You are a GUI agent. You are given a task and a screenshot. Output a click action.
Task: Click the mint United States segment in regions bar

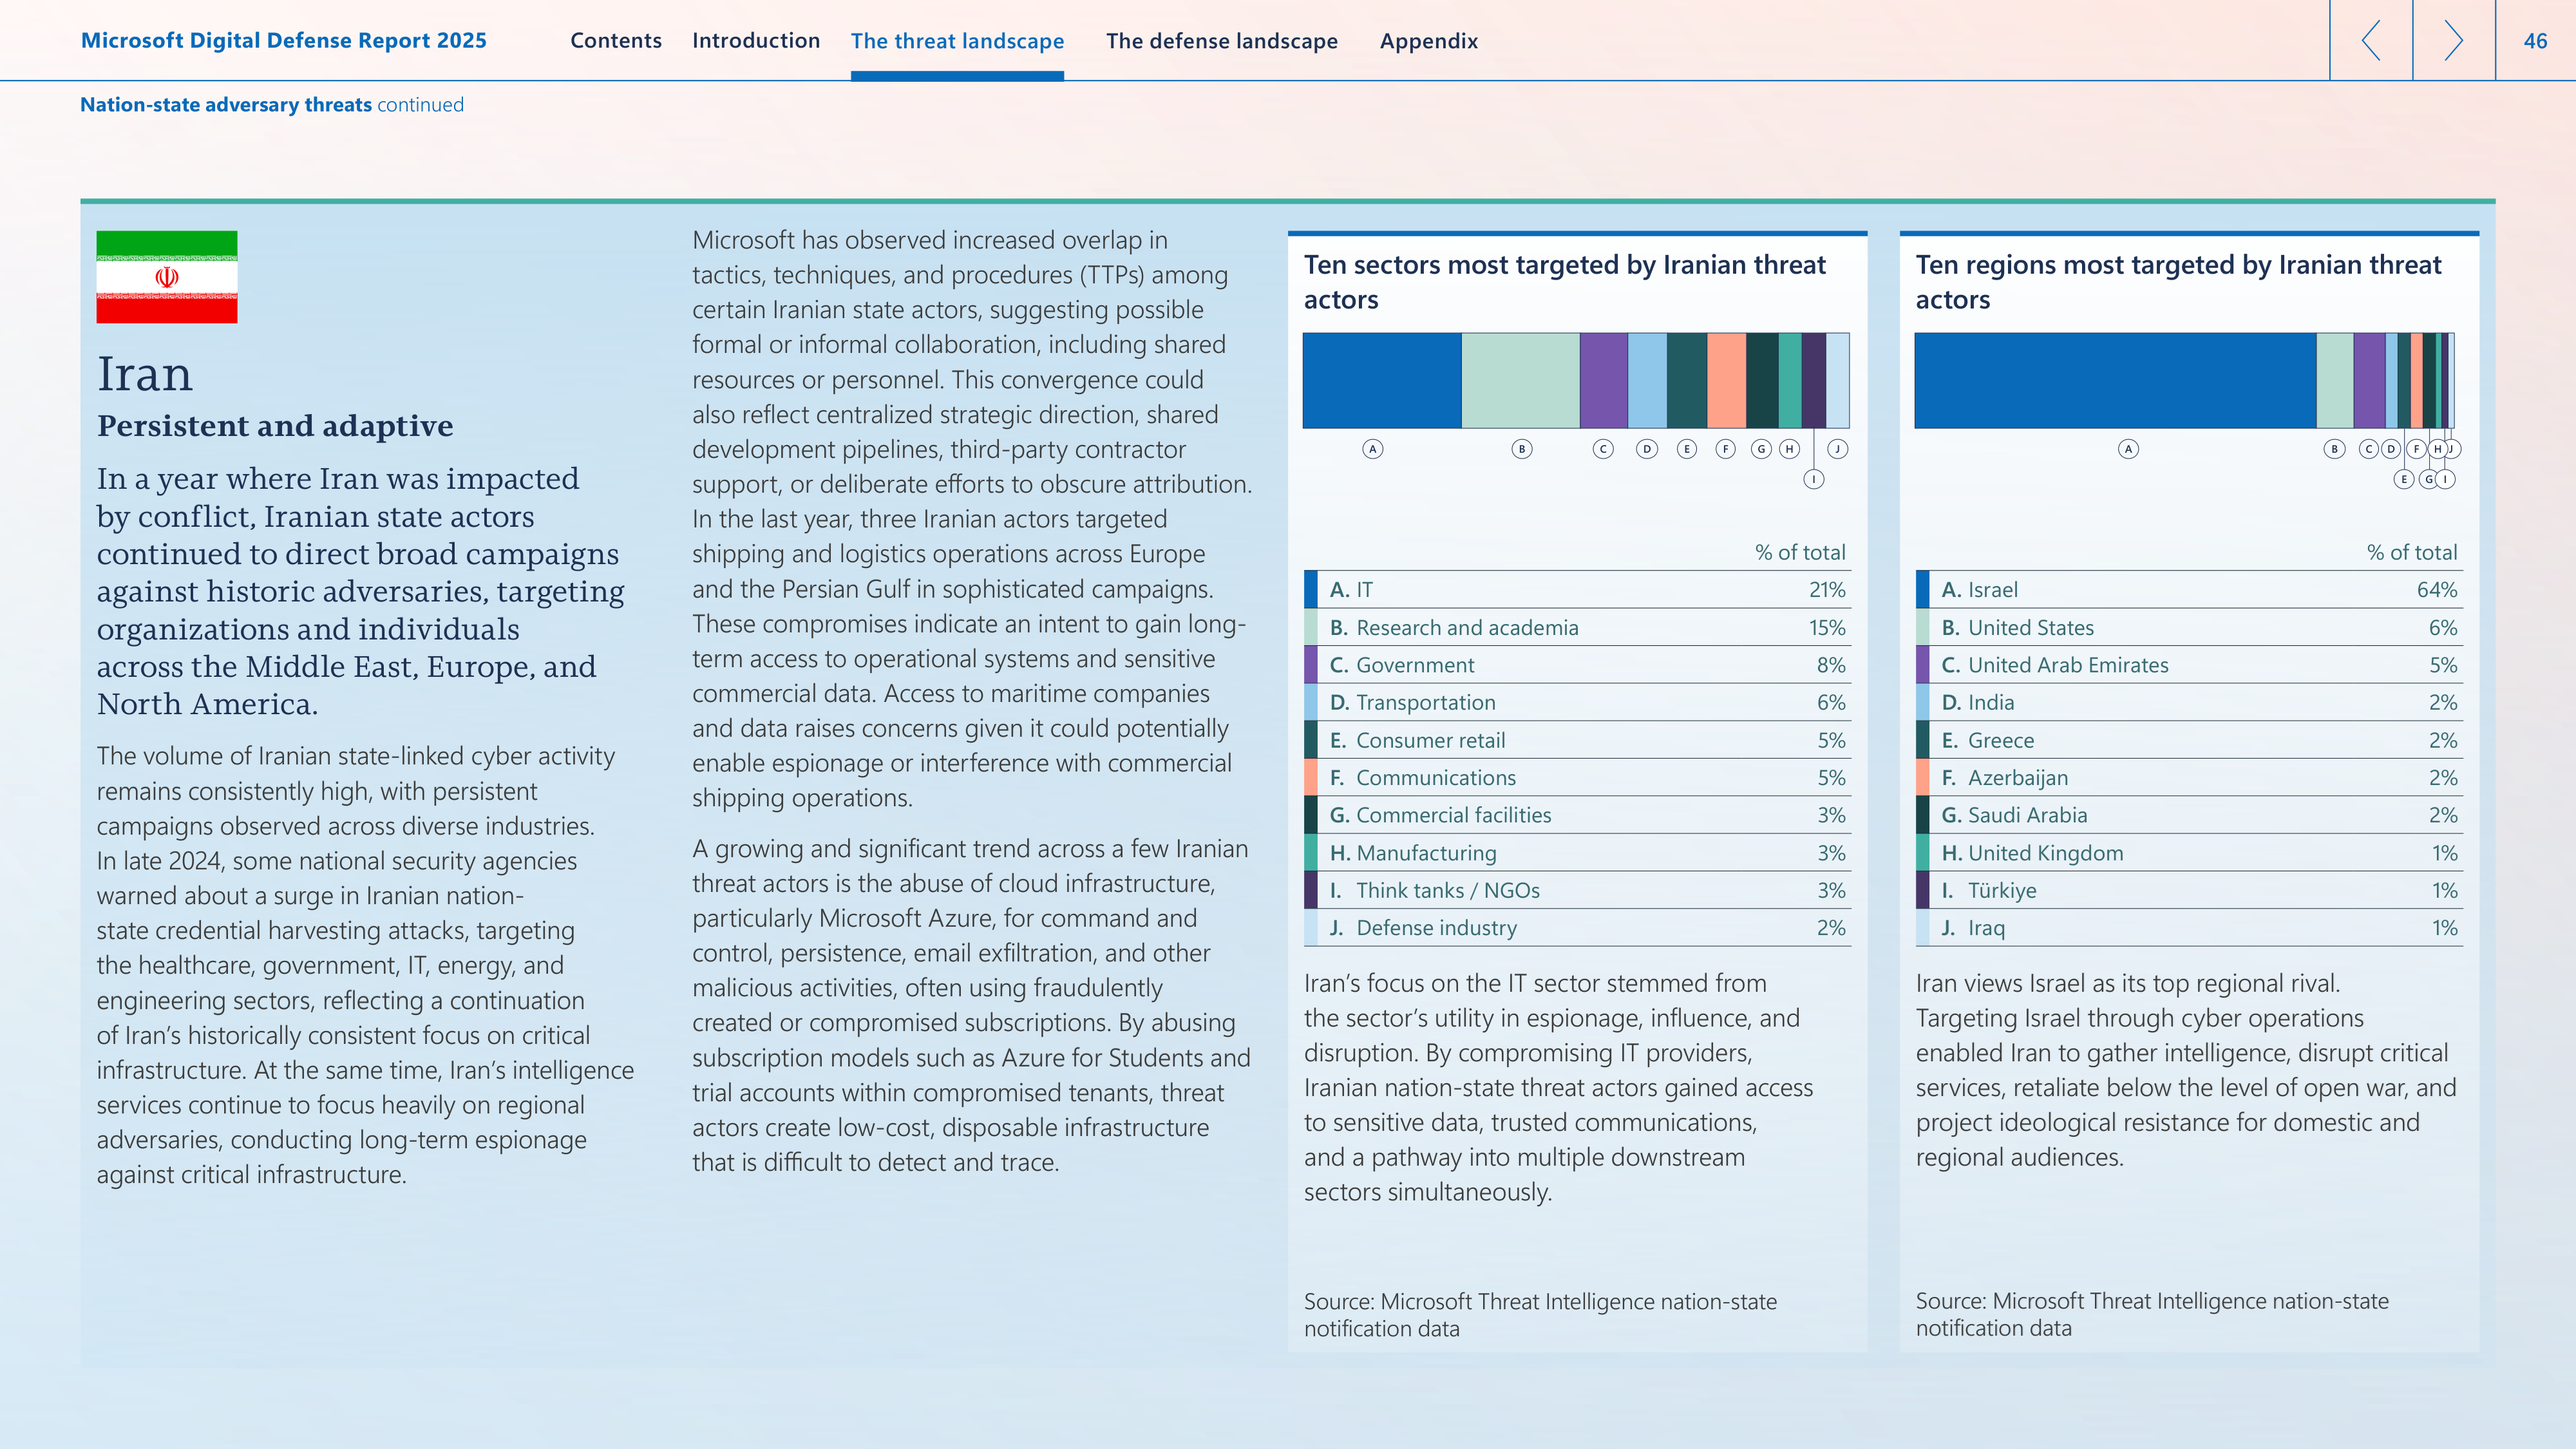[2335, 381]
